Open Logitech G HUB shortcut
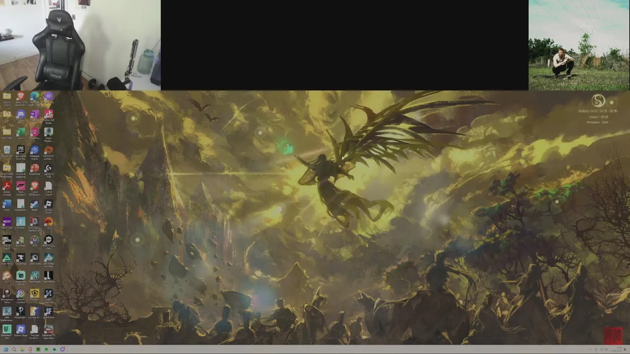 48,171
